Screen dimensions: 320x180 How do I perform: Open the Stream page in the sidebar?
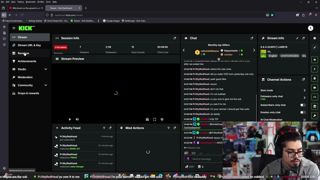[x=30, y=37]
